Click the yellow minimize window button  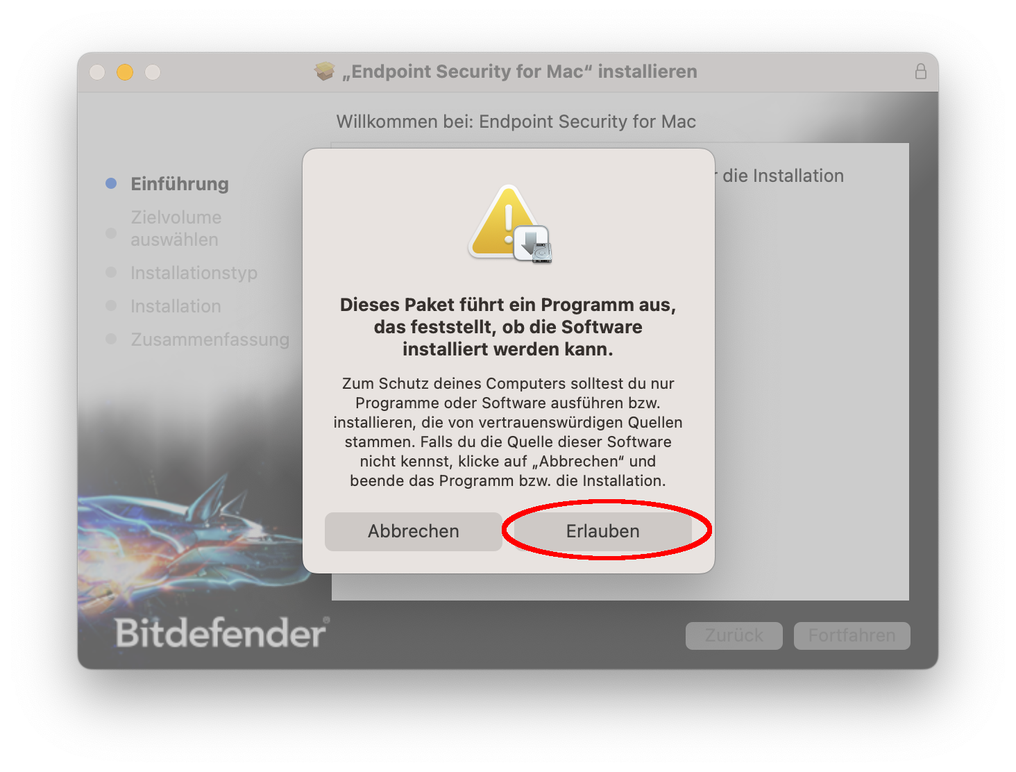(x=125, y=72)
